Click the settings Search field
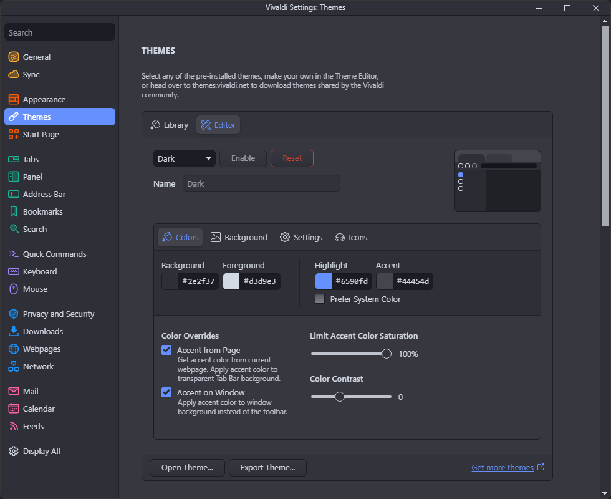The image size is (611, 499). [59, 32]
